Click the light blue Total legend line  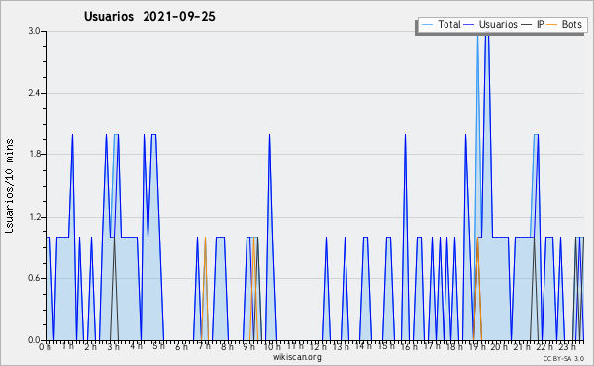pos(427,25)
